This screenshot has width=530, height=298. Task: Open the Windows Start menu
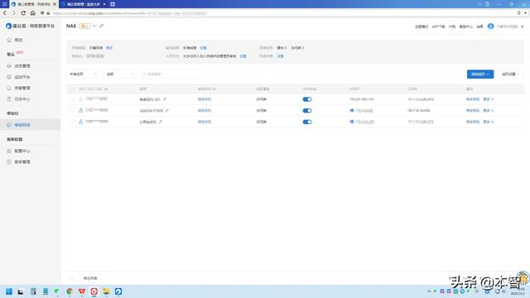click(9, 291)
